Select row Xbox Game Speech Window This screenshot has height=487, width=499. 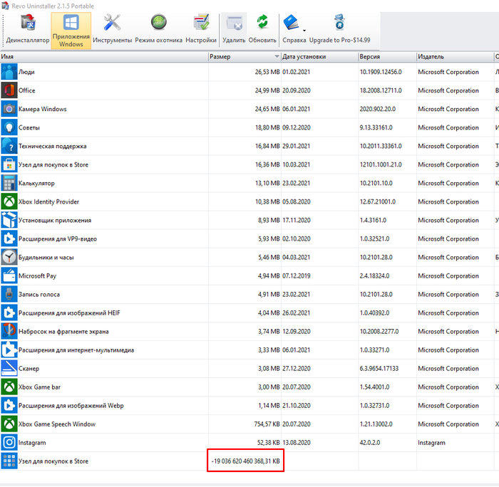tap(249, 424)
